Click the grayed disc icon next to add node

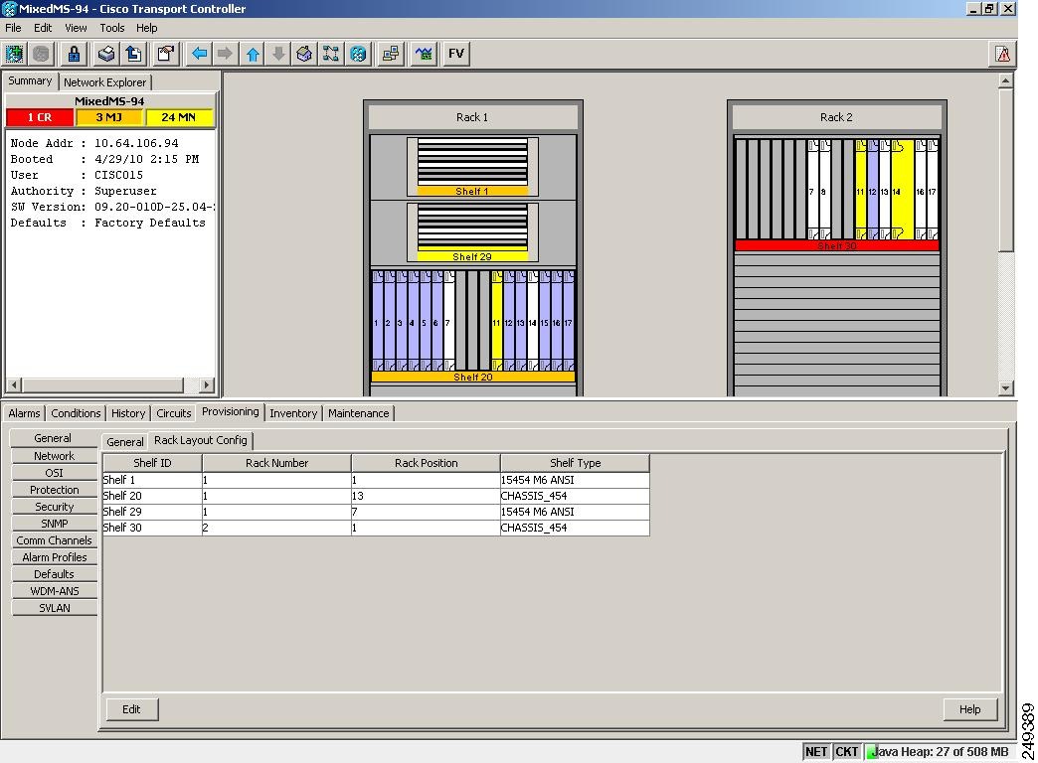tap(41, 54)
